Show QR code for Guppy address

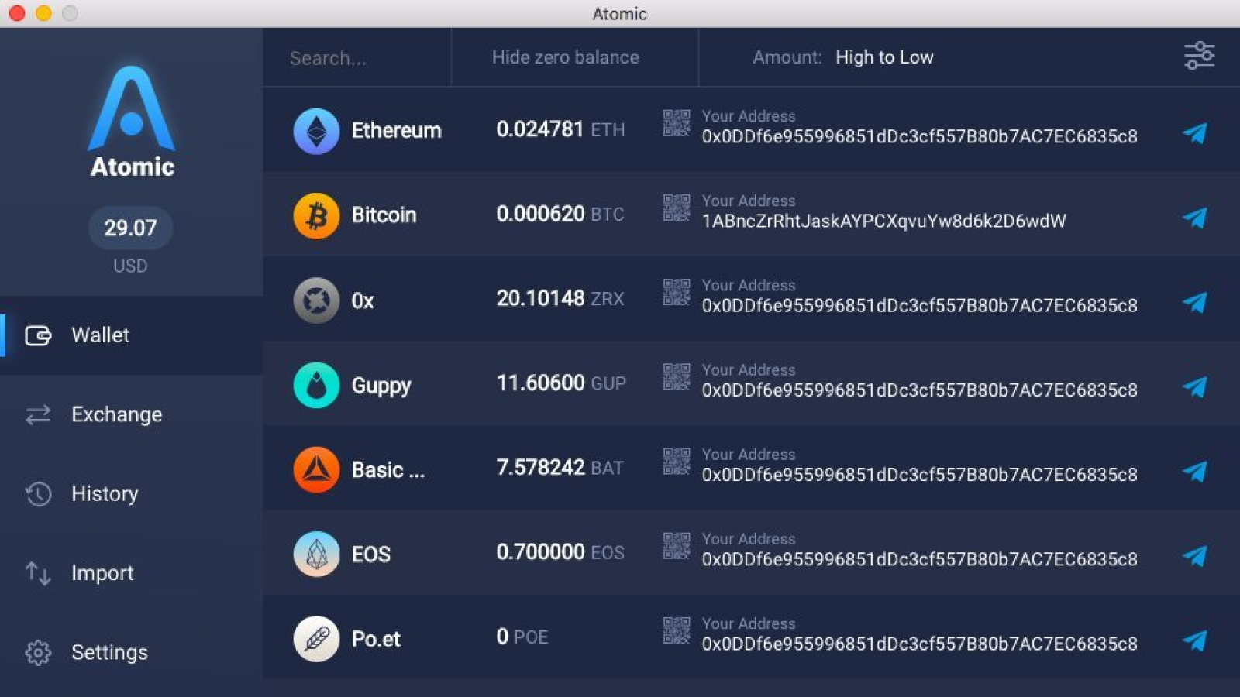pyautogui.click(x=677, y=376)
